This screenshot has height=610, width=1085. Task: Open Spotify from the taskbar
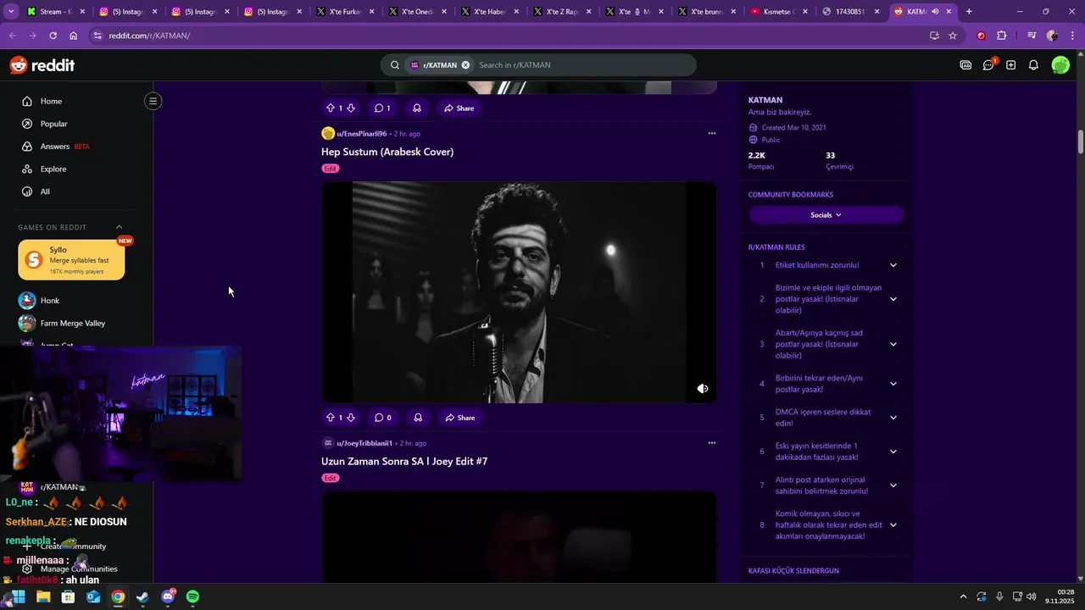point(192,596)
